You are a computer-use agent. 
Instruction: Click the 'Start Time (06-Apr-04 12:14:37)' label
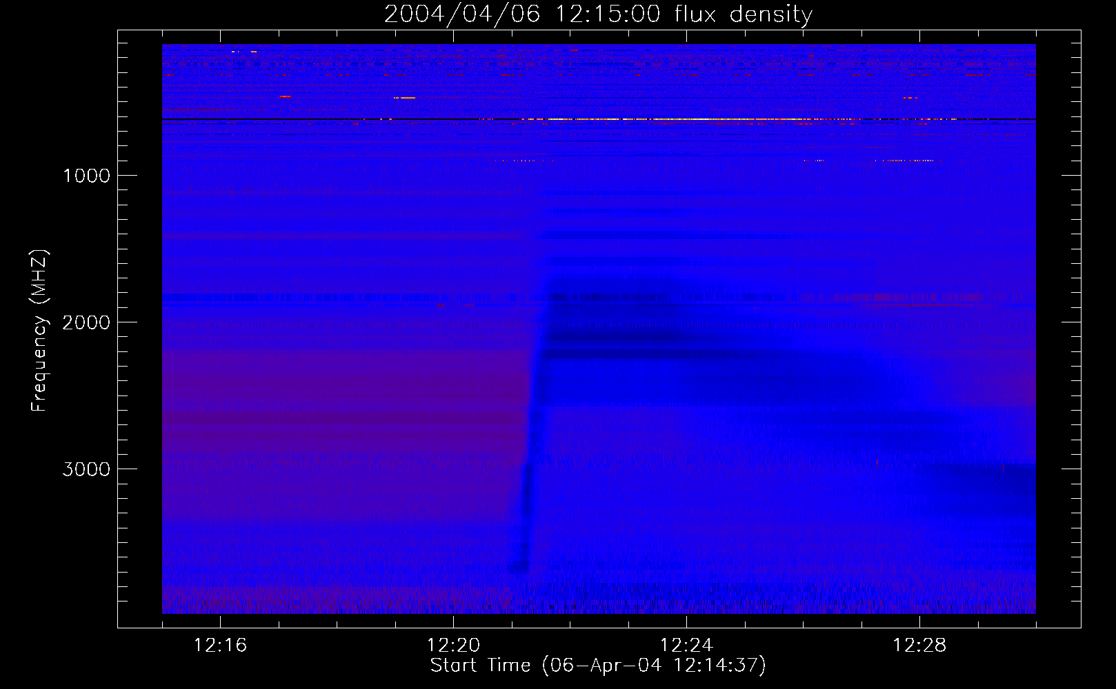tap(598, 666)
